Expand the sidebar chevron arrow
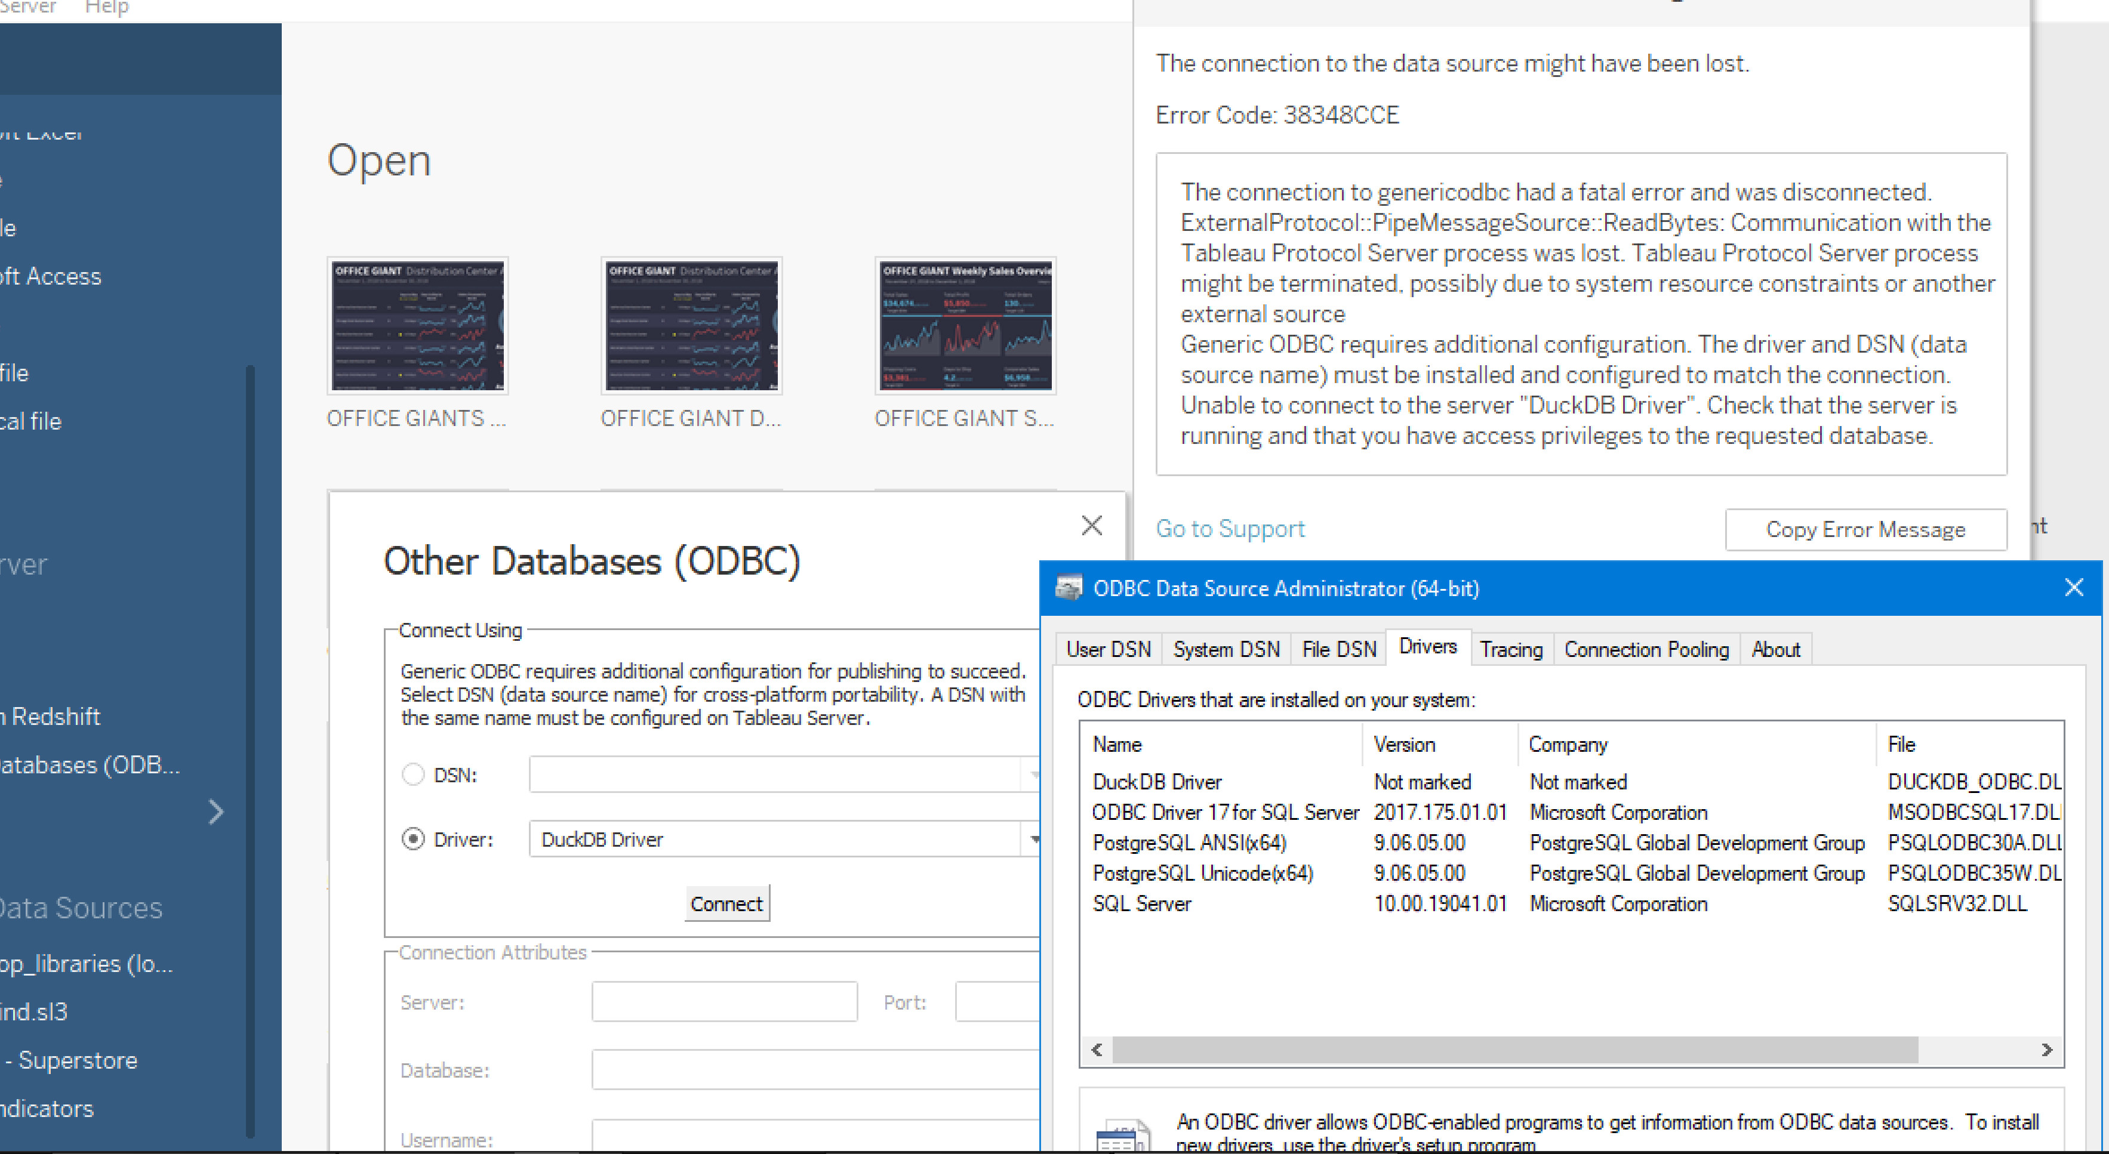This screenshot has height=1154, width=2109. [215, 812]
